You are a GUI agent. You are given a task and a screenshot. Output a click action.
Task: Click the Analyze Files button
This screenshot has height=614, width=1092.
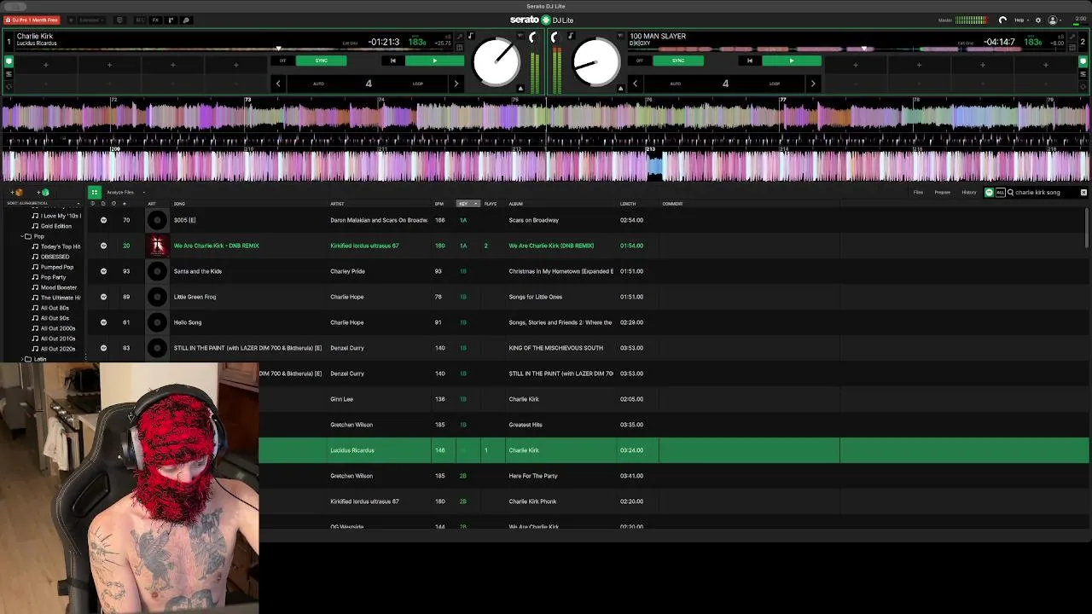(120, 192)
